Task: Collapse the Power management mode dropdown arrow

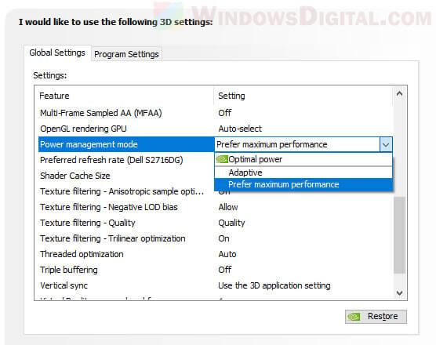Action: point(386,144)
